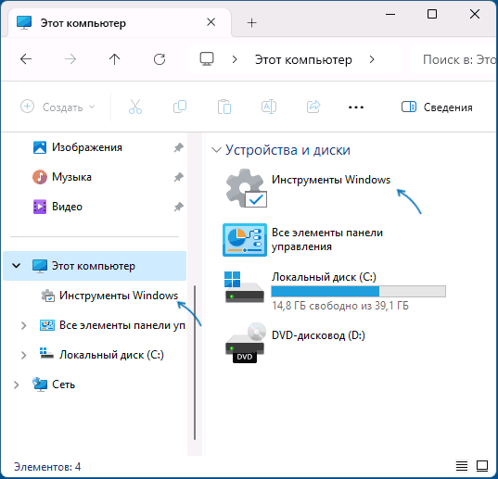The height and width of the screenshot is (479, 498).
Task: Click Все элементы панели управления label
Action: (327, 239)
